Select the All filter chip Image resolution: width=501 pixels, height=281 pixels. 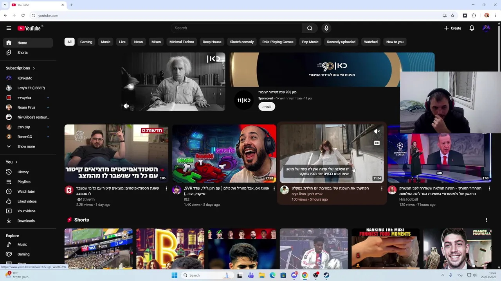click(x=69, y=42)
